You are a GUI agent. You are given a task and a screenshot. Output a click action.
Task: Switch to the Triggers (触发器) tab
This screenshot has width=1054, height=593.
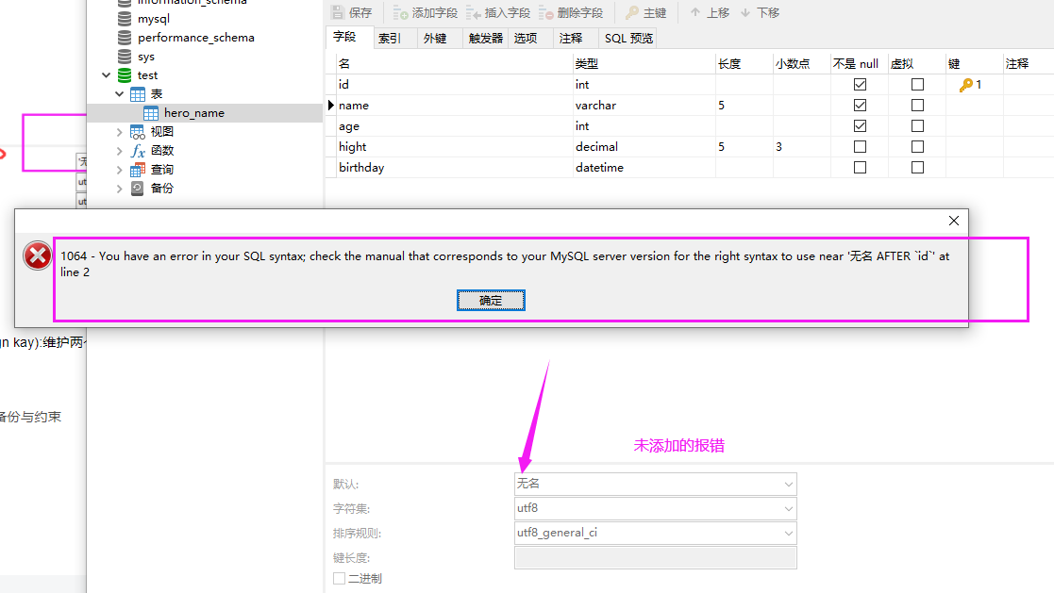[x=485, y=39]
